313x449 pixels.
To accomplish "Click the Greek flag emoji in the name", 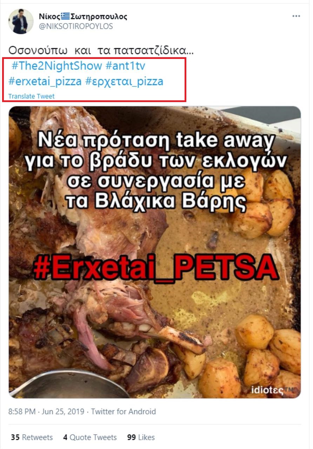I will [65, 16].
